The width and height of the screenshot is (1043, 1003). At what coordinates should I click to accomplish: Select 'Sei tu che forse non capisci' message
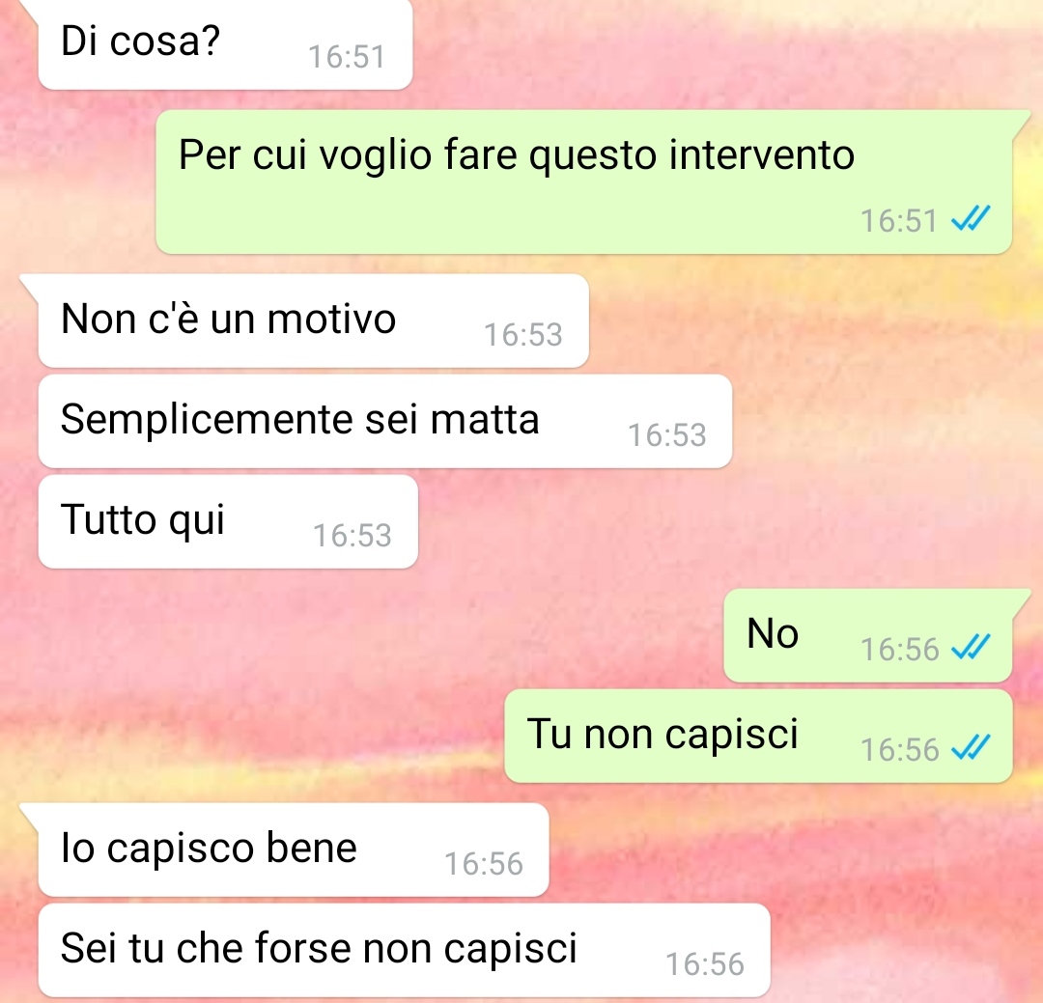(x=405, y=950)
